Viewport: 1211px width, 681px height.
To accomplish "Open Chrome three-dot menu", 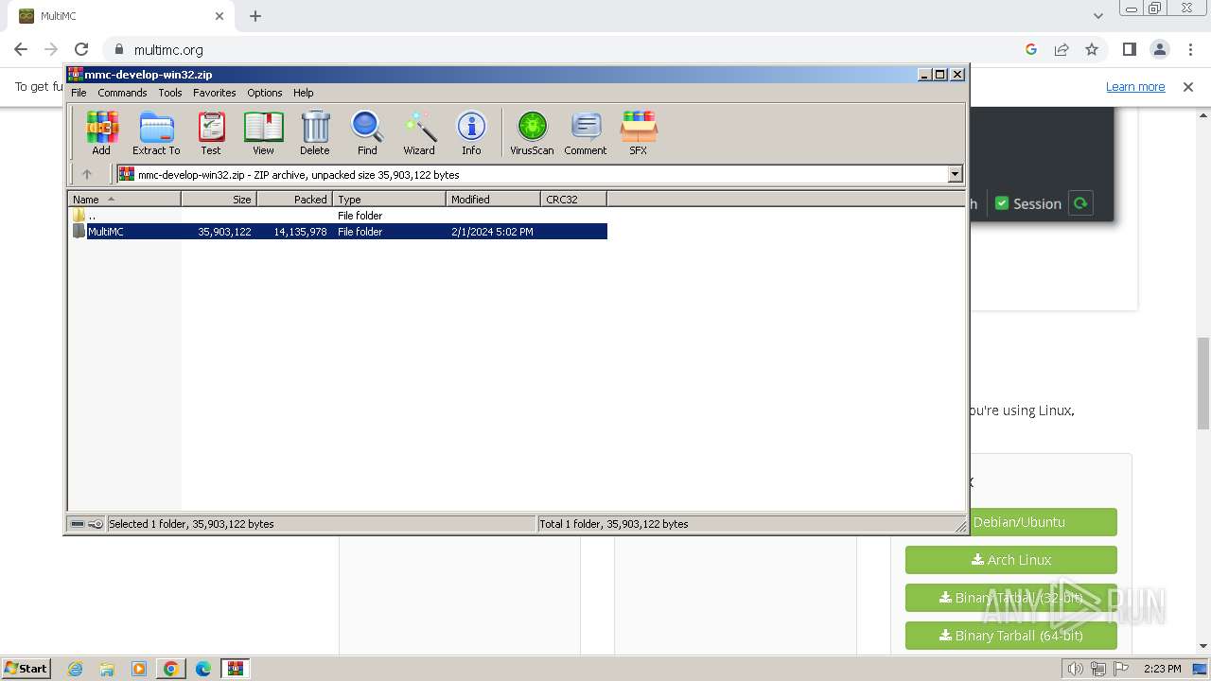I will (1189, 49).
